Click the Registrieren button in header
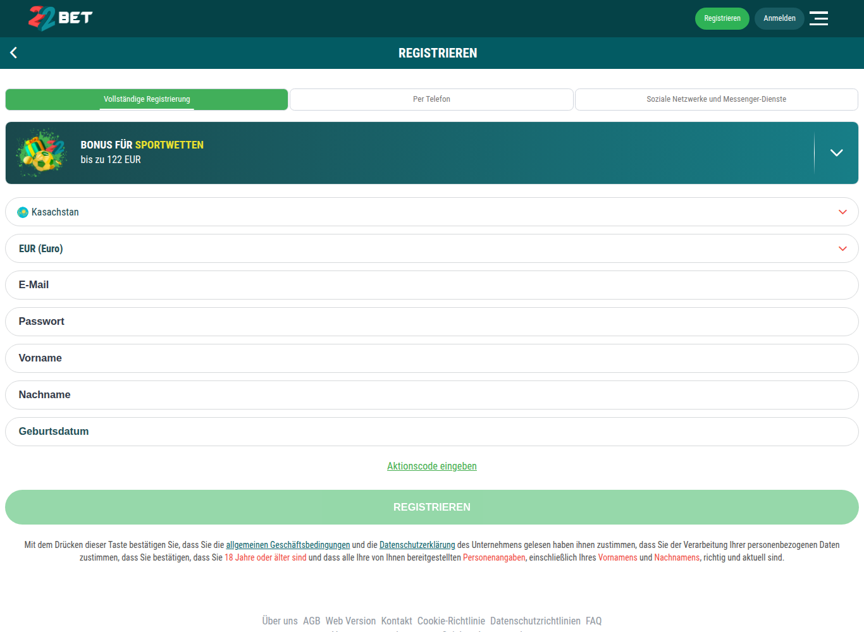Image resolution: width=864 pixels, height=632 pixels. (x=722, y=18)
